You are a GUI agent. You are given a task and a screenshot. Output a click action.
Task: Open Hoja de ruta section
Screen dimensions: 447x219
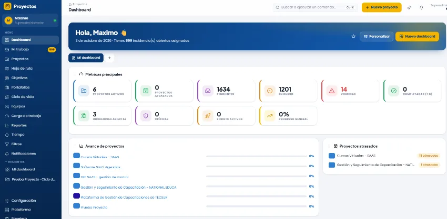click(x=30, y=69)
